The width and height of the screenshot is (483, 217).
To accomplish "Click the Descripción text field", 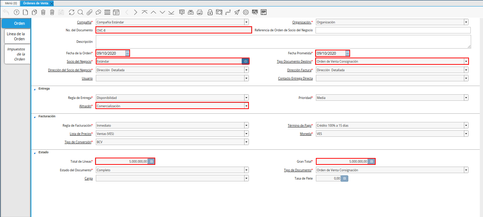I will pyautogui.click(x=283, y=42).
